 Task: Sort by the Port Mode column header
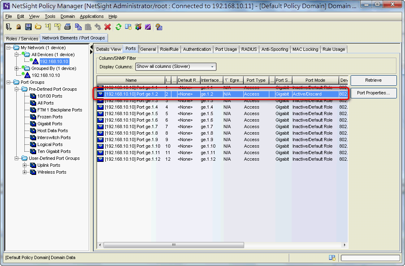pyautogui.click(x=315, y=80)
